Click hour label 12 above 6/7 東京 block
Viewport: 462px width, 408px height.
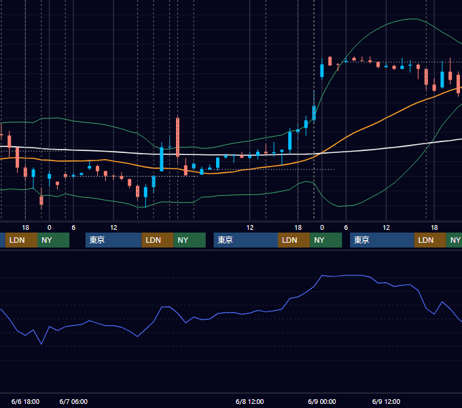click(x=113, y=228)
